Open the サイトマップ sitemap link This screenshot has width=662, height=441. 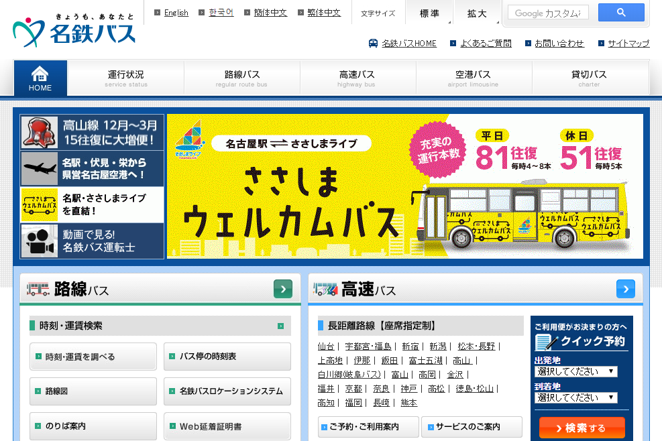(628, 44)
